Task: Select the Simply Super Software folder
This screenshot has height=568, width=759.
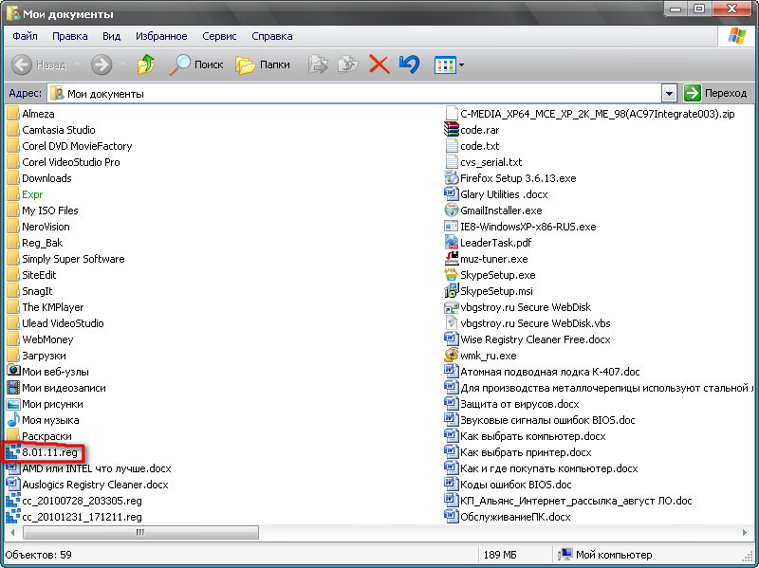Action: tap(65, 259)
